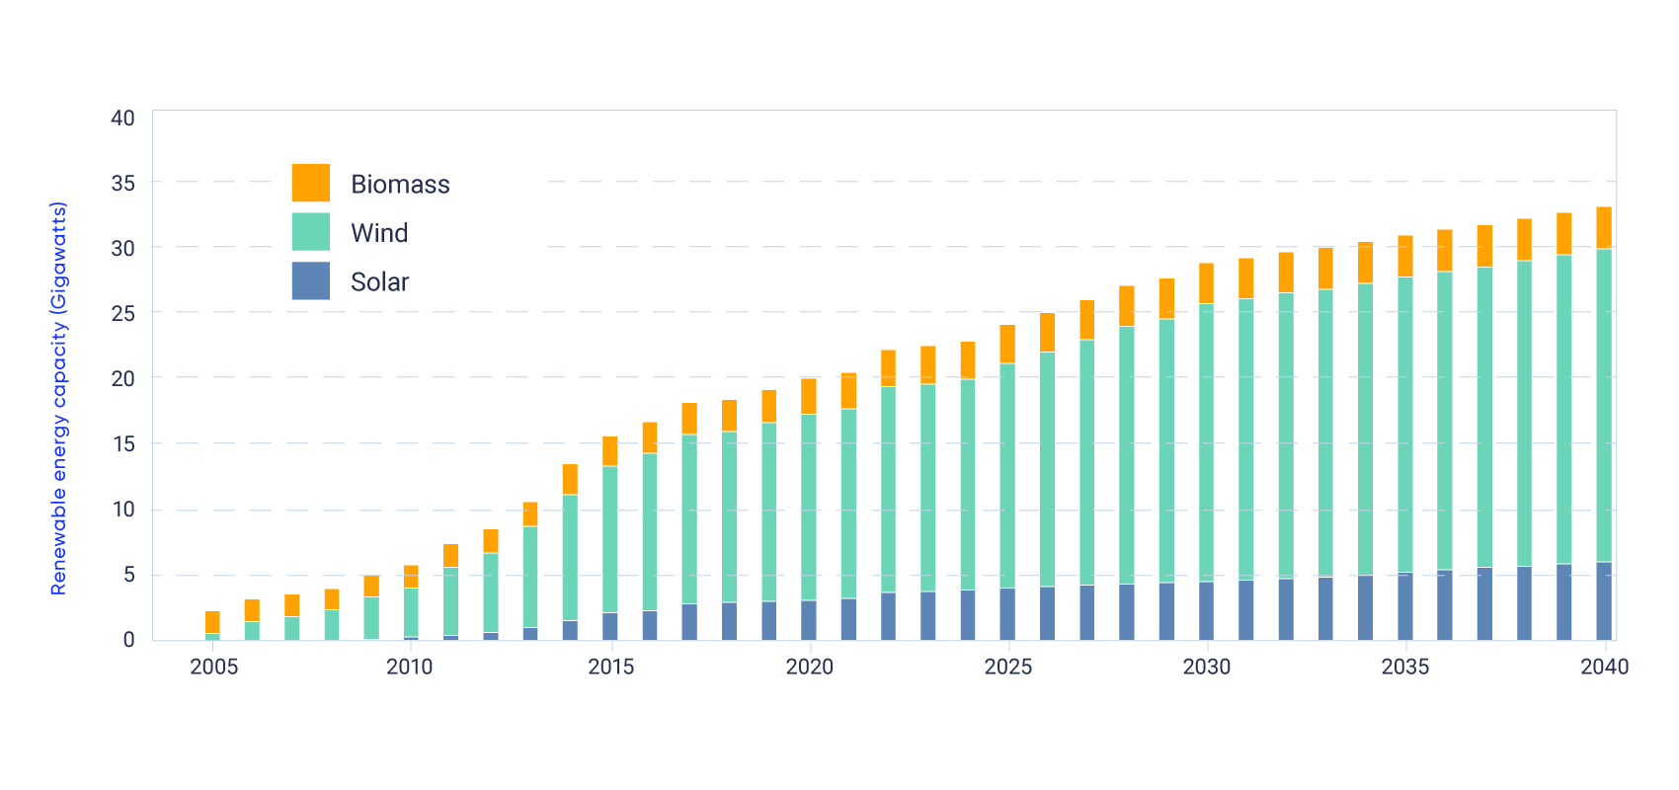The image size is (1679, 790).
Task: Pick the Solar segment of the 2025 bar
Action: click(x=1007, y=614)
